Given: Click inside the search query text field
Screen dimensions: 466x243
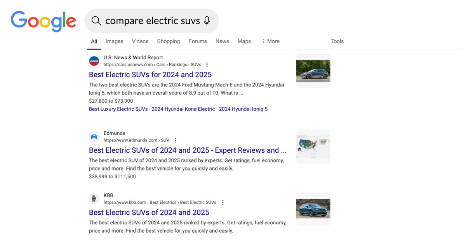Looking at the screenshot, I should [x=152, y=21].
